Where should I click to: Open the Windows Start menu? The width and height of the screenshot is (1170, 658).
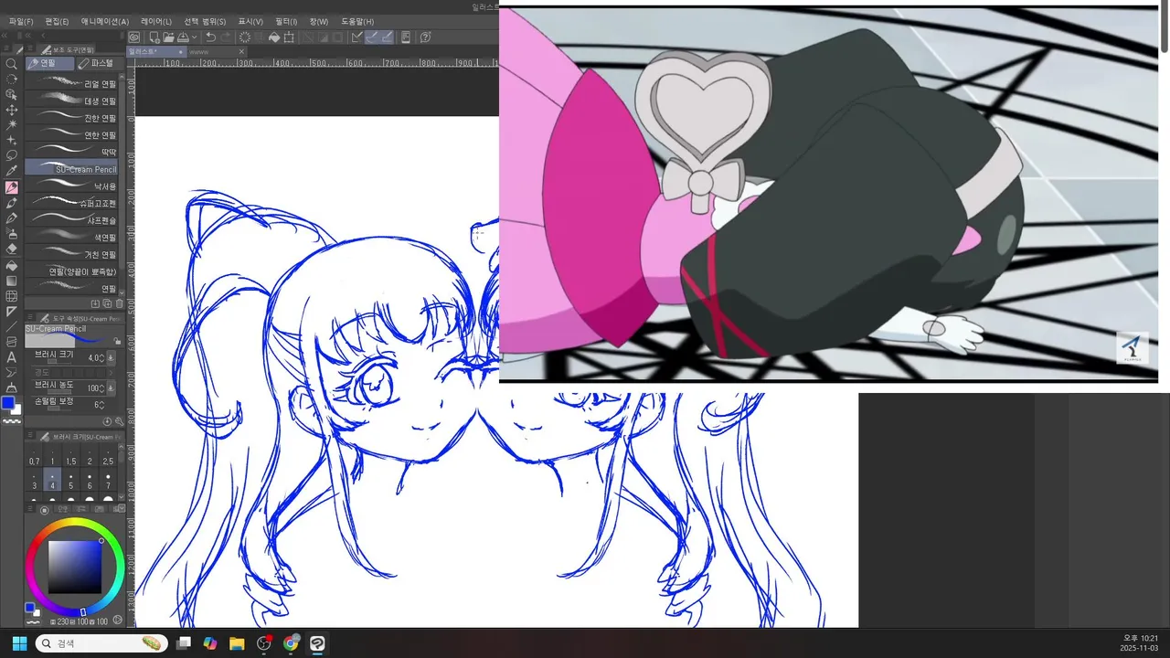pyautogui.click(x=18, y=643)
